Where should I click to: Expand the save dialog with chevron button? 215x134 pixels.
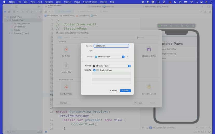point(127,57)
